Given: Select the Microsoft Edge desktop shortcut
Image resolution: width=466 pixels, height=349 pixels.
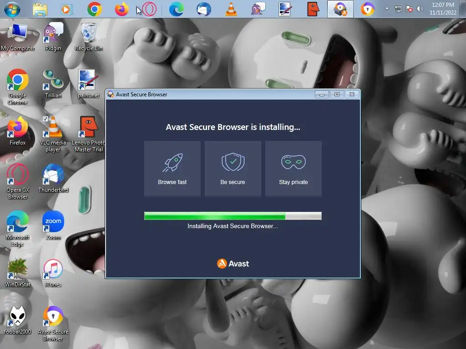Looking at the screenshot, I should (18, 229).
